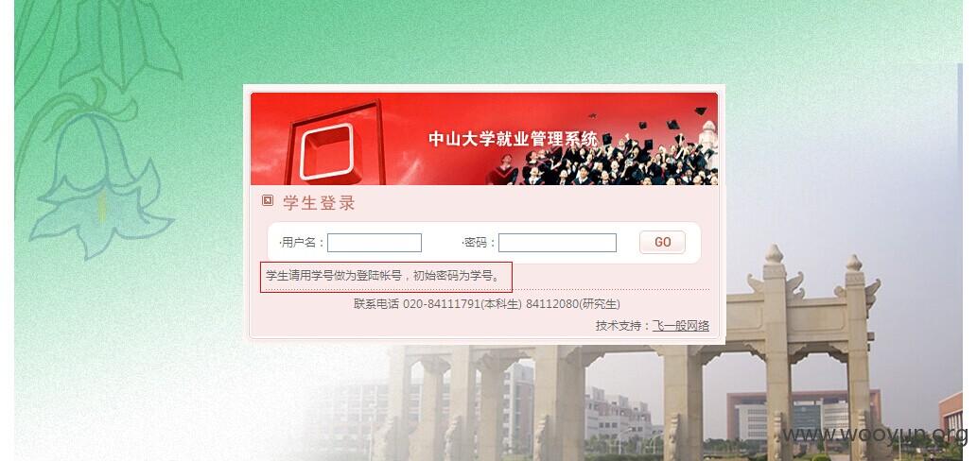The image size is (977, 461).
Task: Click the 84112080(研究生) postgraduate phone number
Action: 572,304
